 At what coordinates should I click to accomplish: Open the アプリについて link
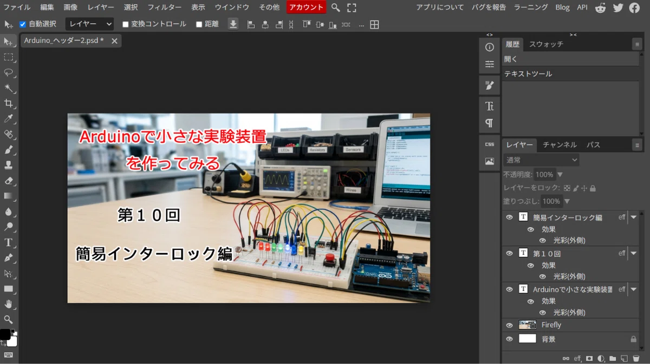(x=440, y=8)
